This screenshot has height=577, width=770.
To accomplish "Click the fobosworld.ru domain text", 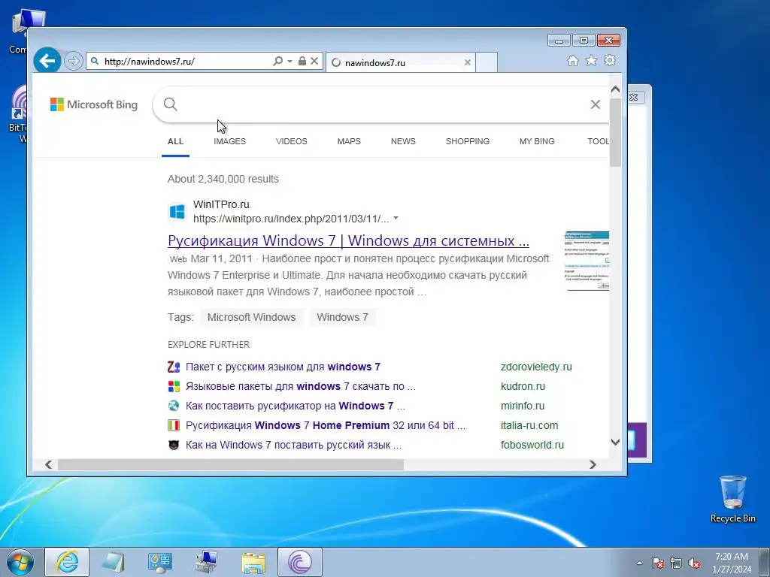I will pyautogui.click(x=532, y=445).
